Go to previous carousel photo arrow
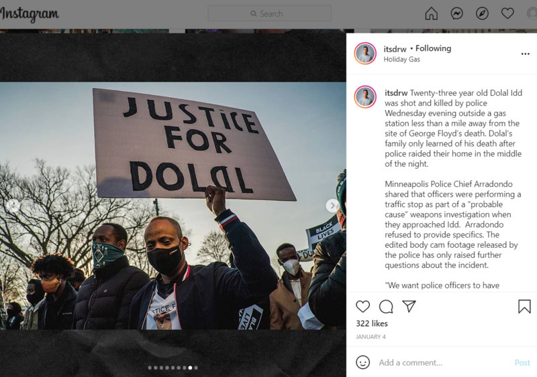Screen dimensions: 537x377 coord(13,206)
